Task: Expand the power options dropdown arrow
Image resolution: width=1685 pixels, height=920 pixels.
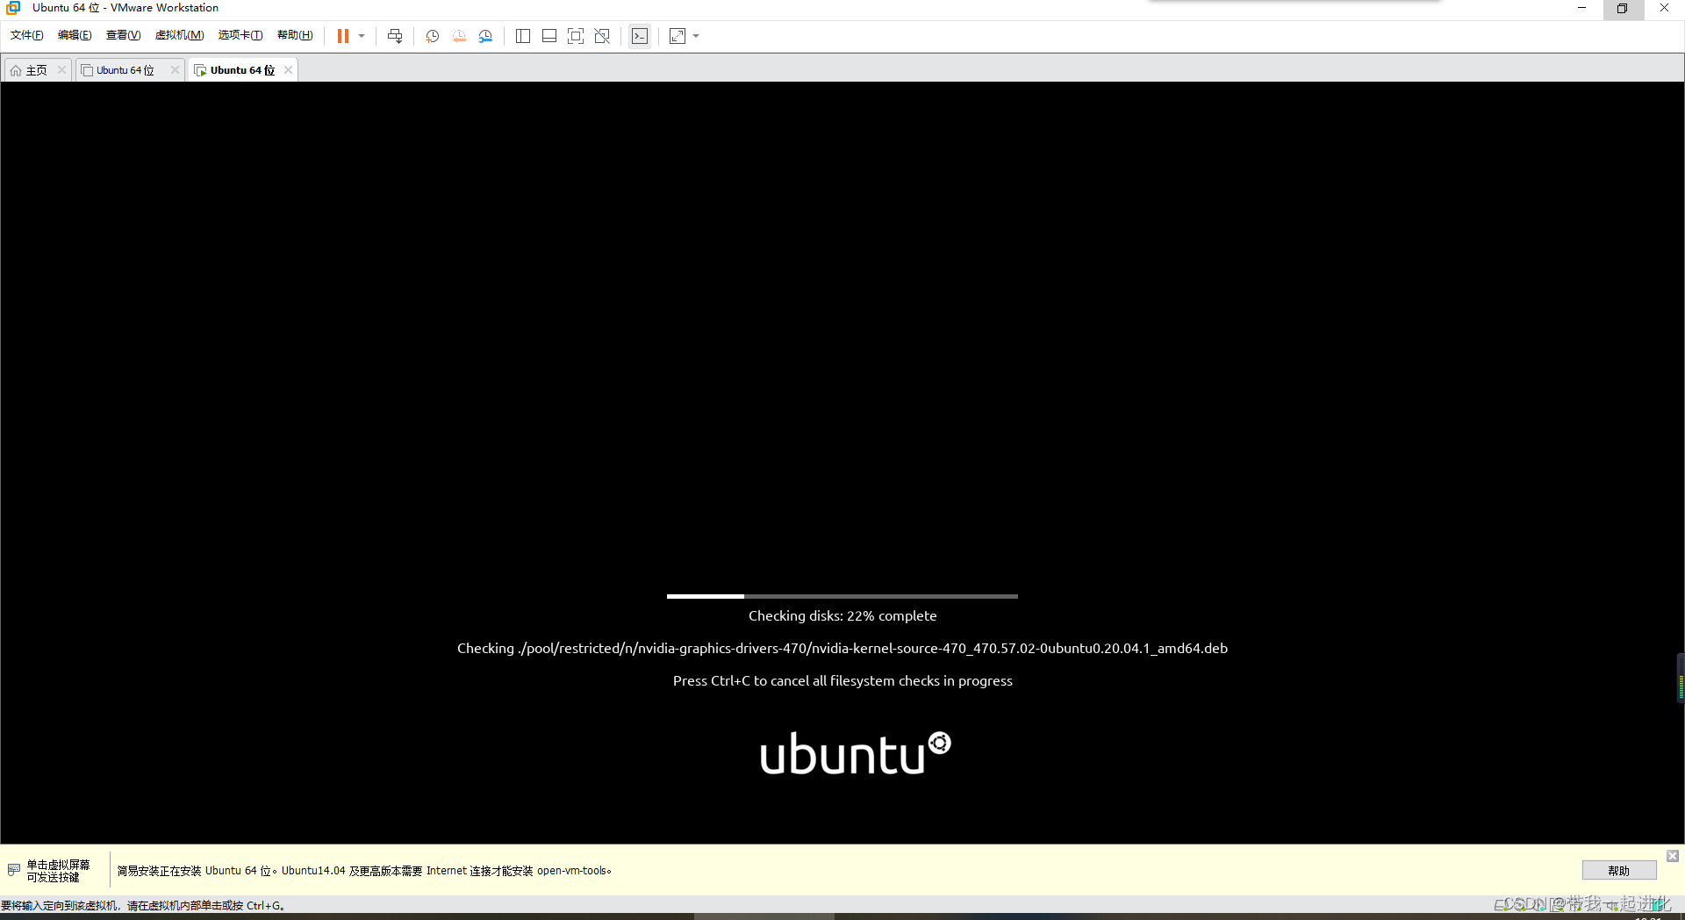Action: tap(362, 36)
